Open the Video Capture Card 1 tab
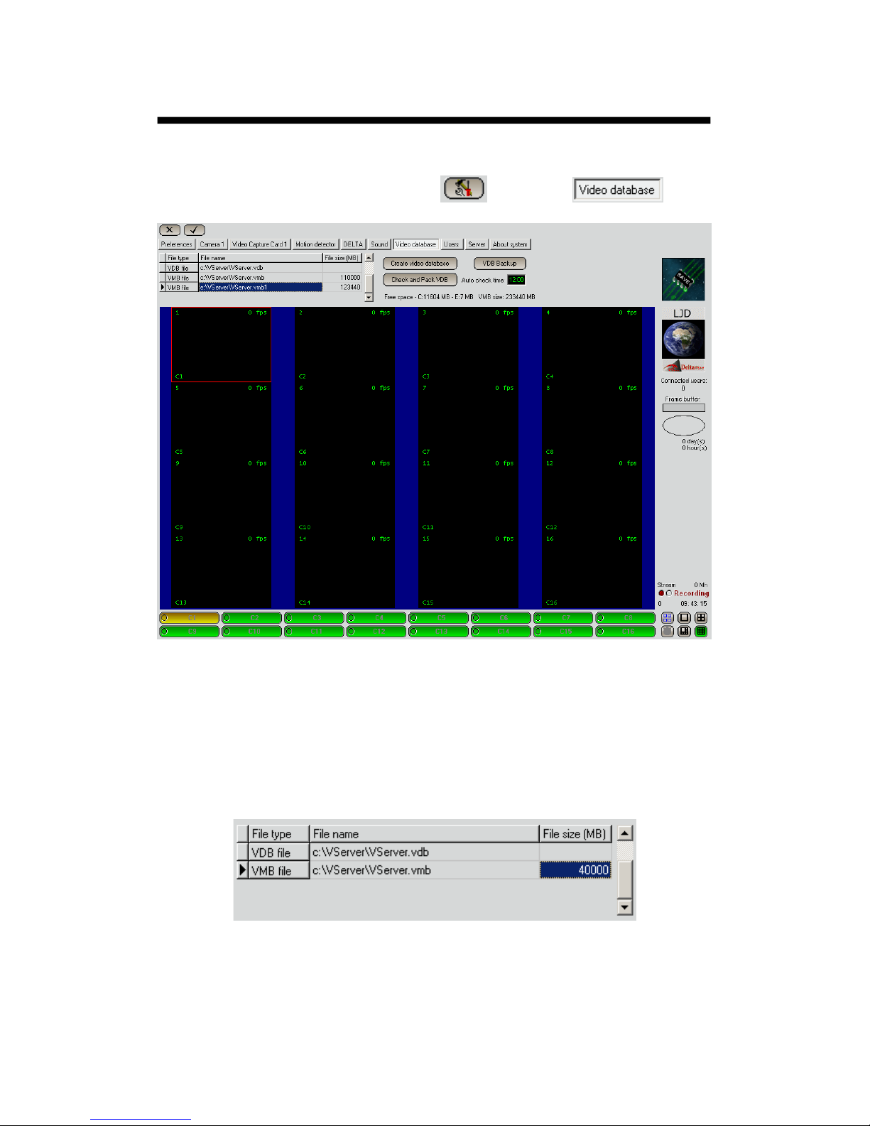This screenshot has width=870, height=1126. (x=260, y=244)
